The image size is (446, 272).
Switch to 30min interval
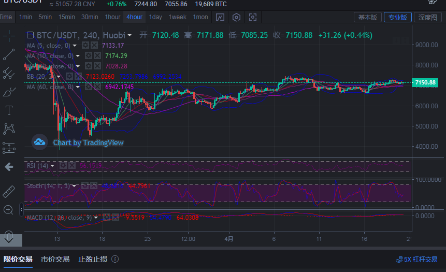point(90,17)
